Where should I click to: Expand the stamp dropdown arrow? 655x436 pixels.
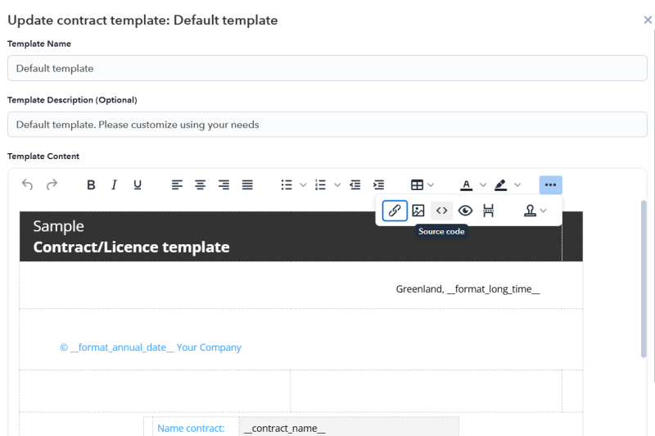click(544, 211)
